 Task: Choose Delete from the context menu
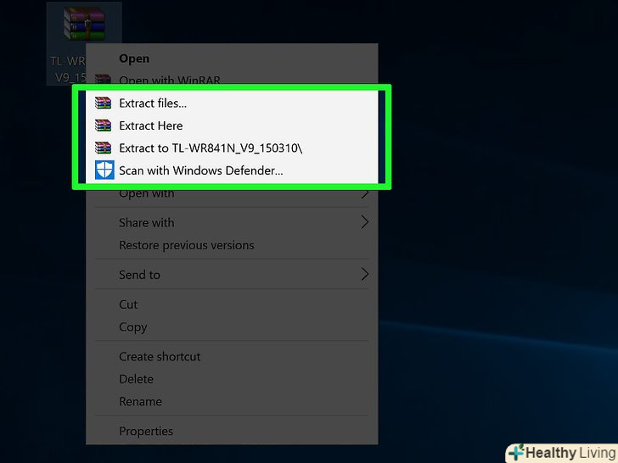point(232,379)
